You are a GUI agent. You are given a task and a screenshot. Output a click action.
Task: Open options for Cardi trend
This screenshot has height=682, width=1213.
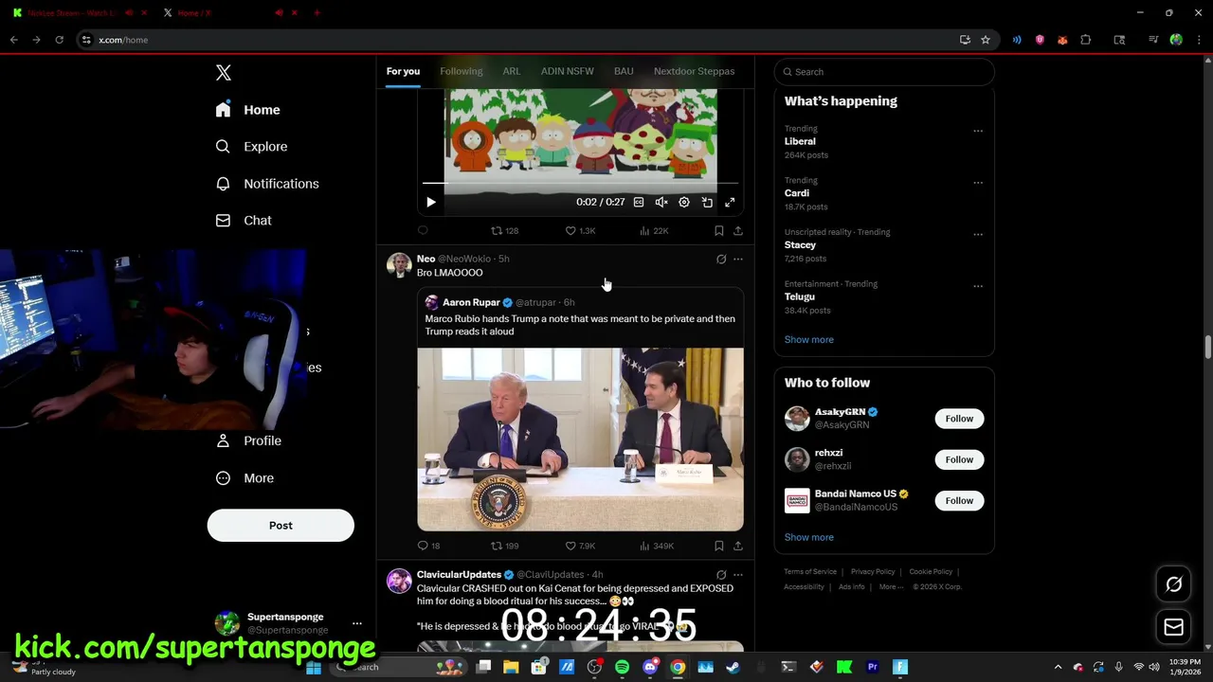click(x=978, y=183)
